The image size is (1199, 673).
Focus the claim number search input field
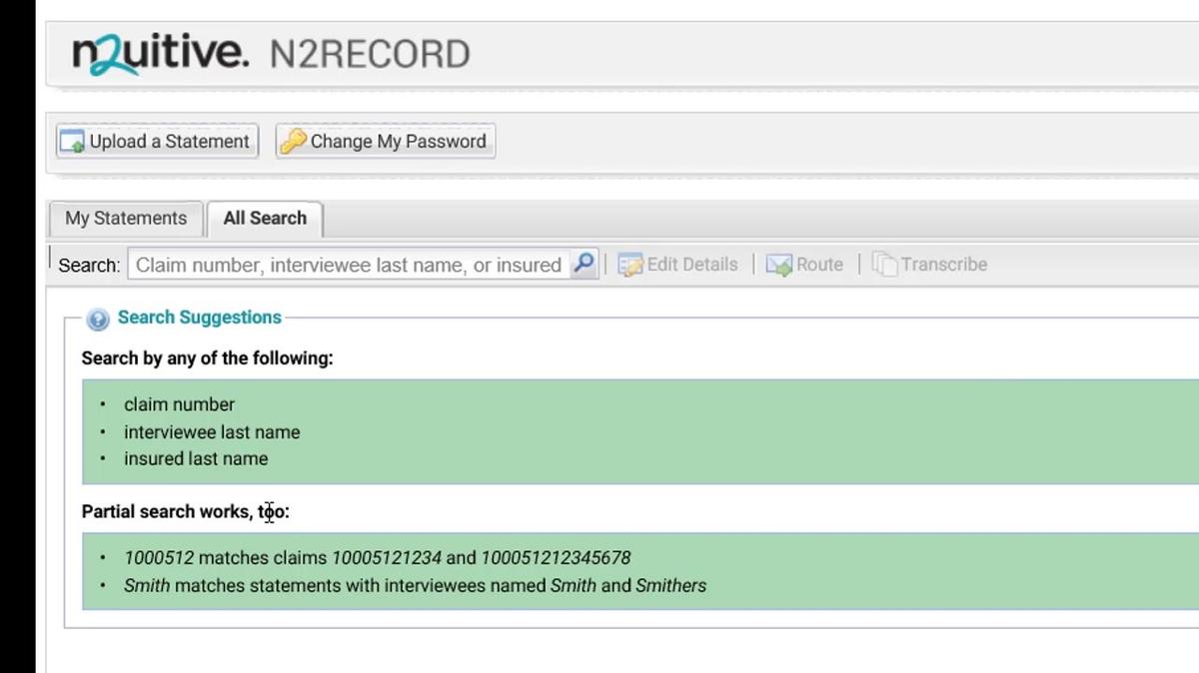point(348,265)
